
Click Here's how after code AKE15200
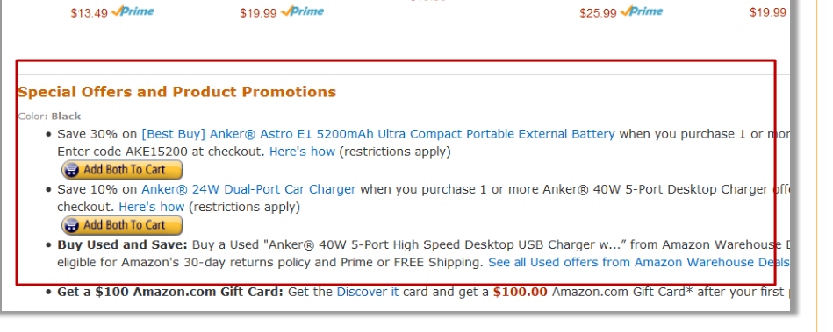point(302,152)
